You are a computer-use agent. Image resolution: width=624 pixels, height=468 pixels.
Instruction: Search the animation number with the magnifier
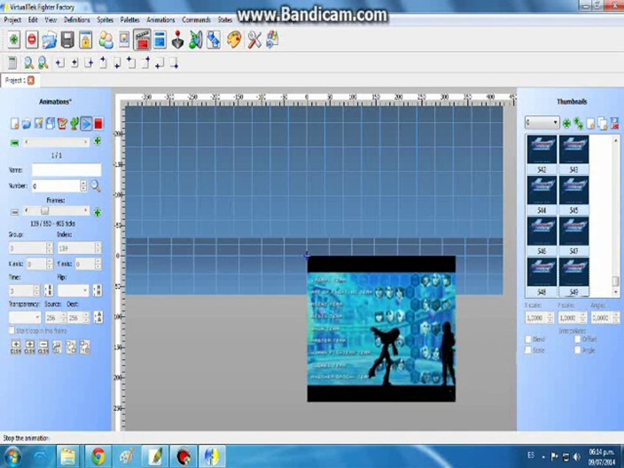[96, 186]
